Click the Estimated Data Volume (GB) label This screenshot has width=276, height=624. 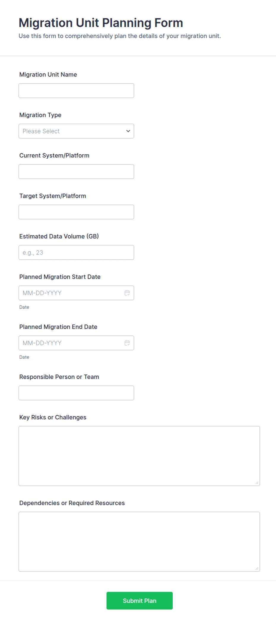click(x=59, y=236)
